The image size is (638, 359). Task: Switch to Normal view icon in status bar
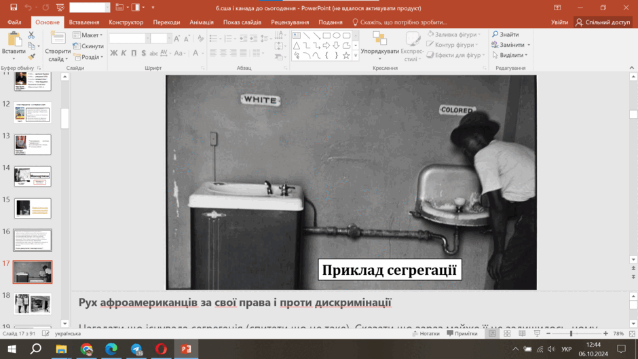492,333
